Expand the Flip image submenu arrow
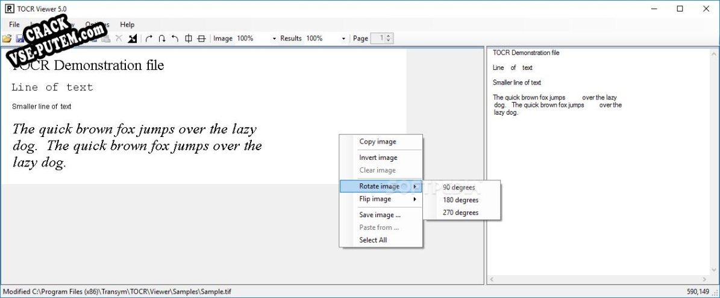Viewport: 720px width, 298px height. (415, 199)
